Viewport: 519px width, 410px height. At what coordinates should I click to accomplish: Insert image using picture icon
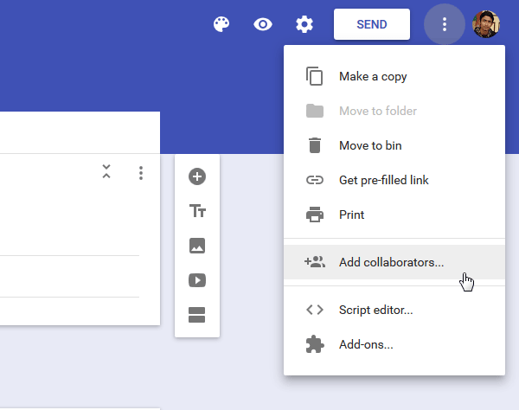click(x=197, y=246)
